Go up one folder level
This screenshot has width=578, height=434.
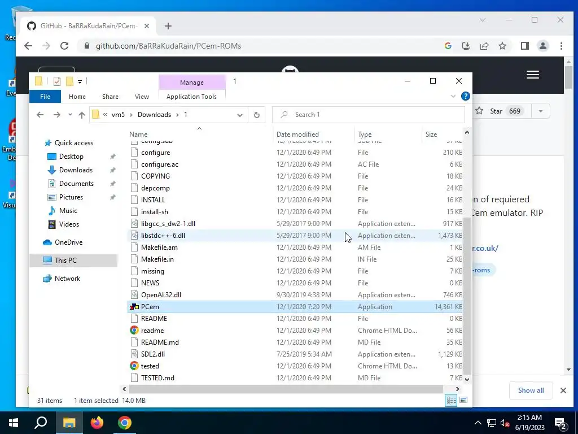tap(82, 115)
